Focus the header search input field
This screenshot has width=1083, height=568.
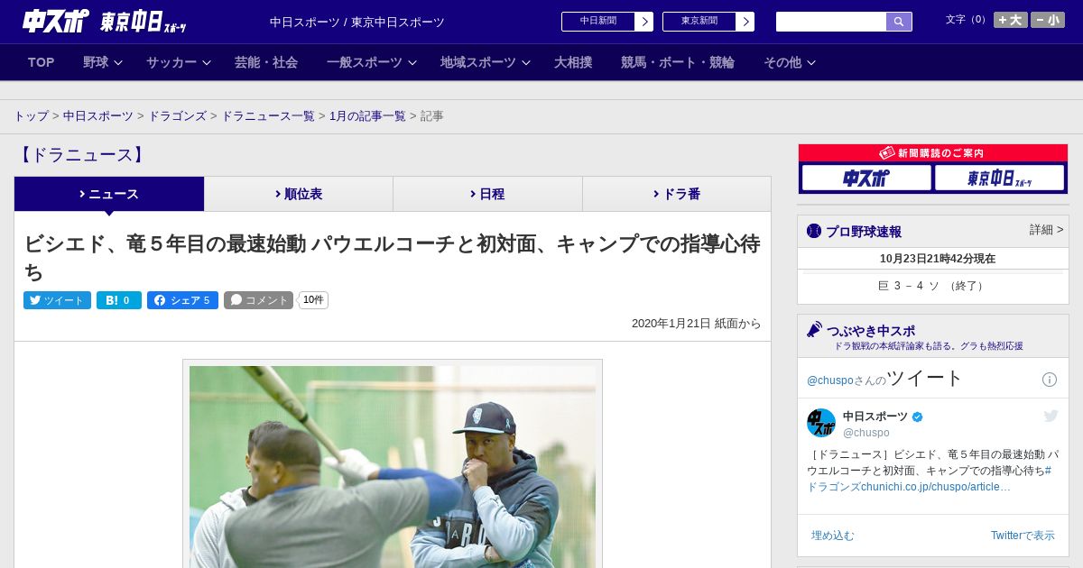point(831,22)
